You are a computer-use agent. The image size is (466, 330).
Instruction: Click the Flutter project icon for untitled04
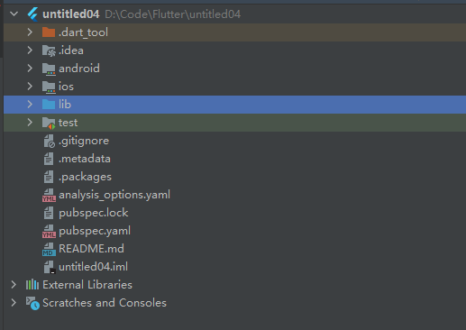pyautogui.click(x=32, y=14)
